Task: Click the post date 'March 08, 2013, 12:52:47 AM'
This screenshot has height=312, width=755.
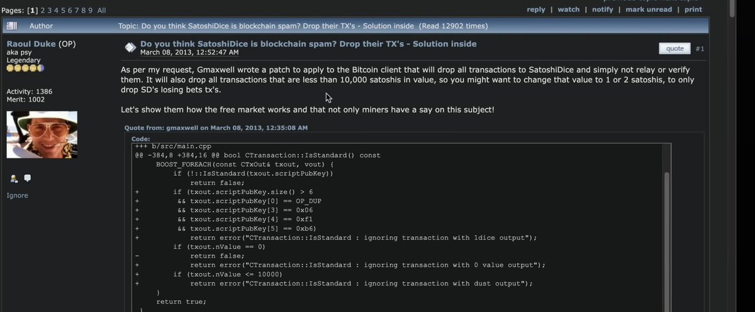Action: [x=189, y=53]
